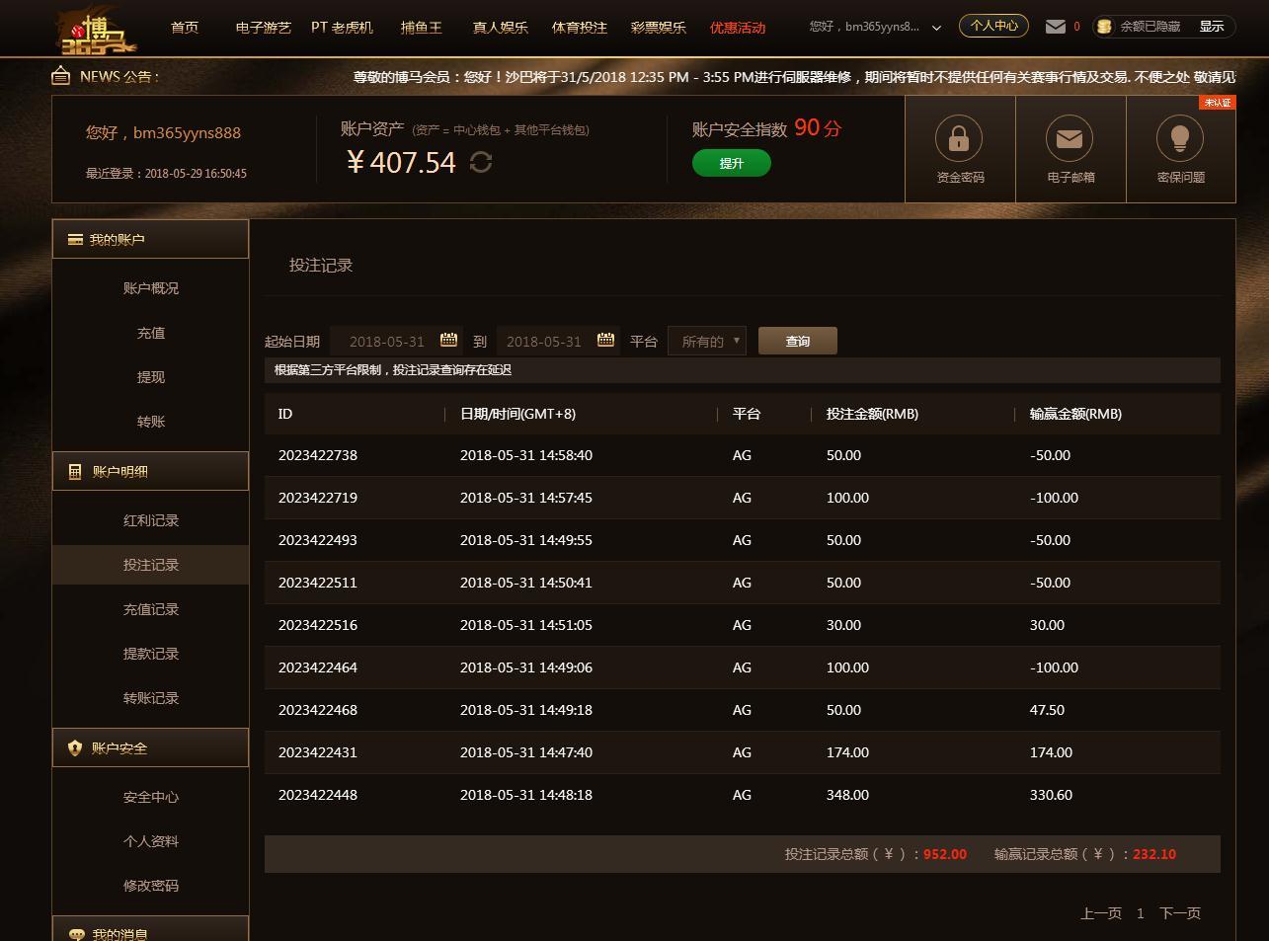The image size is (1269, 941).
Task: Click the 查询 search button
Action: tap(797, 342)
